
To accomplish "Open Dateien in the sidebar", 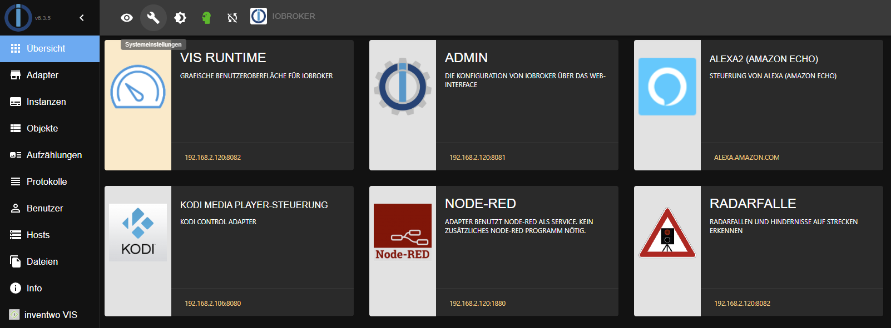I will [x=50, y=262].
